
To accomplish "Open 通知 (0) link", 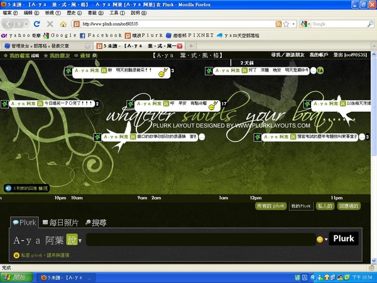I will pos(88,55).
